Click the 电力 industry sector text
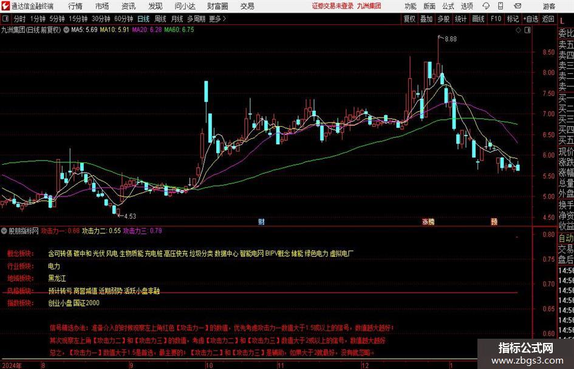 point(54,267)
